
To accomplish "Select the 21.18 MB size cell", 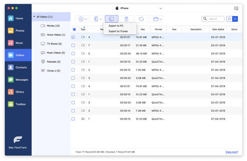I will point(141,46).
